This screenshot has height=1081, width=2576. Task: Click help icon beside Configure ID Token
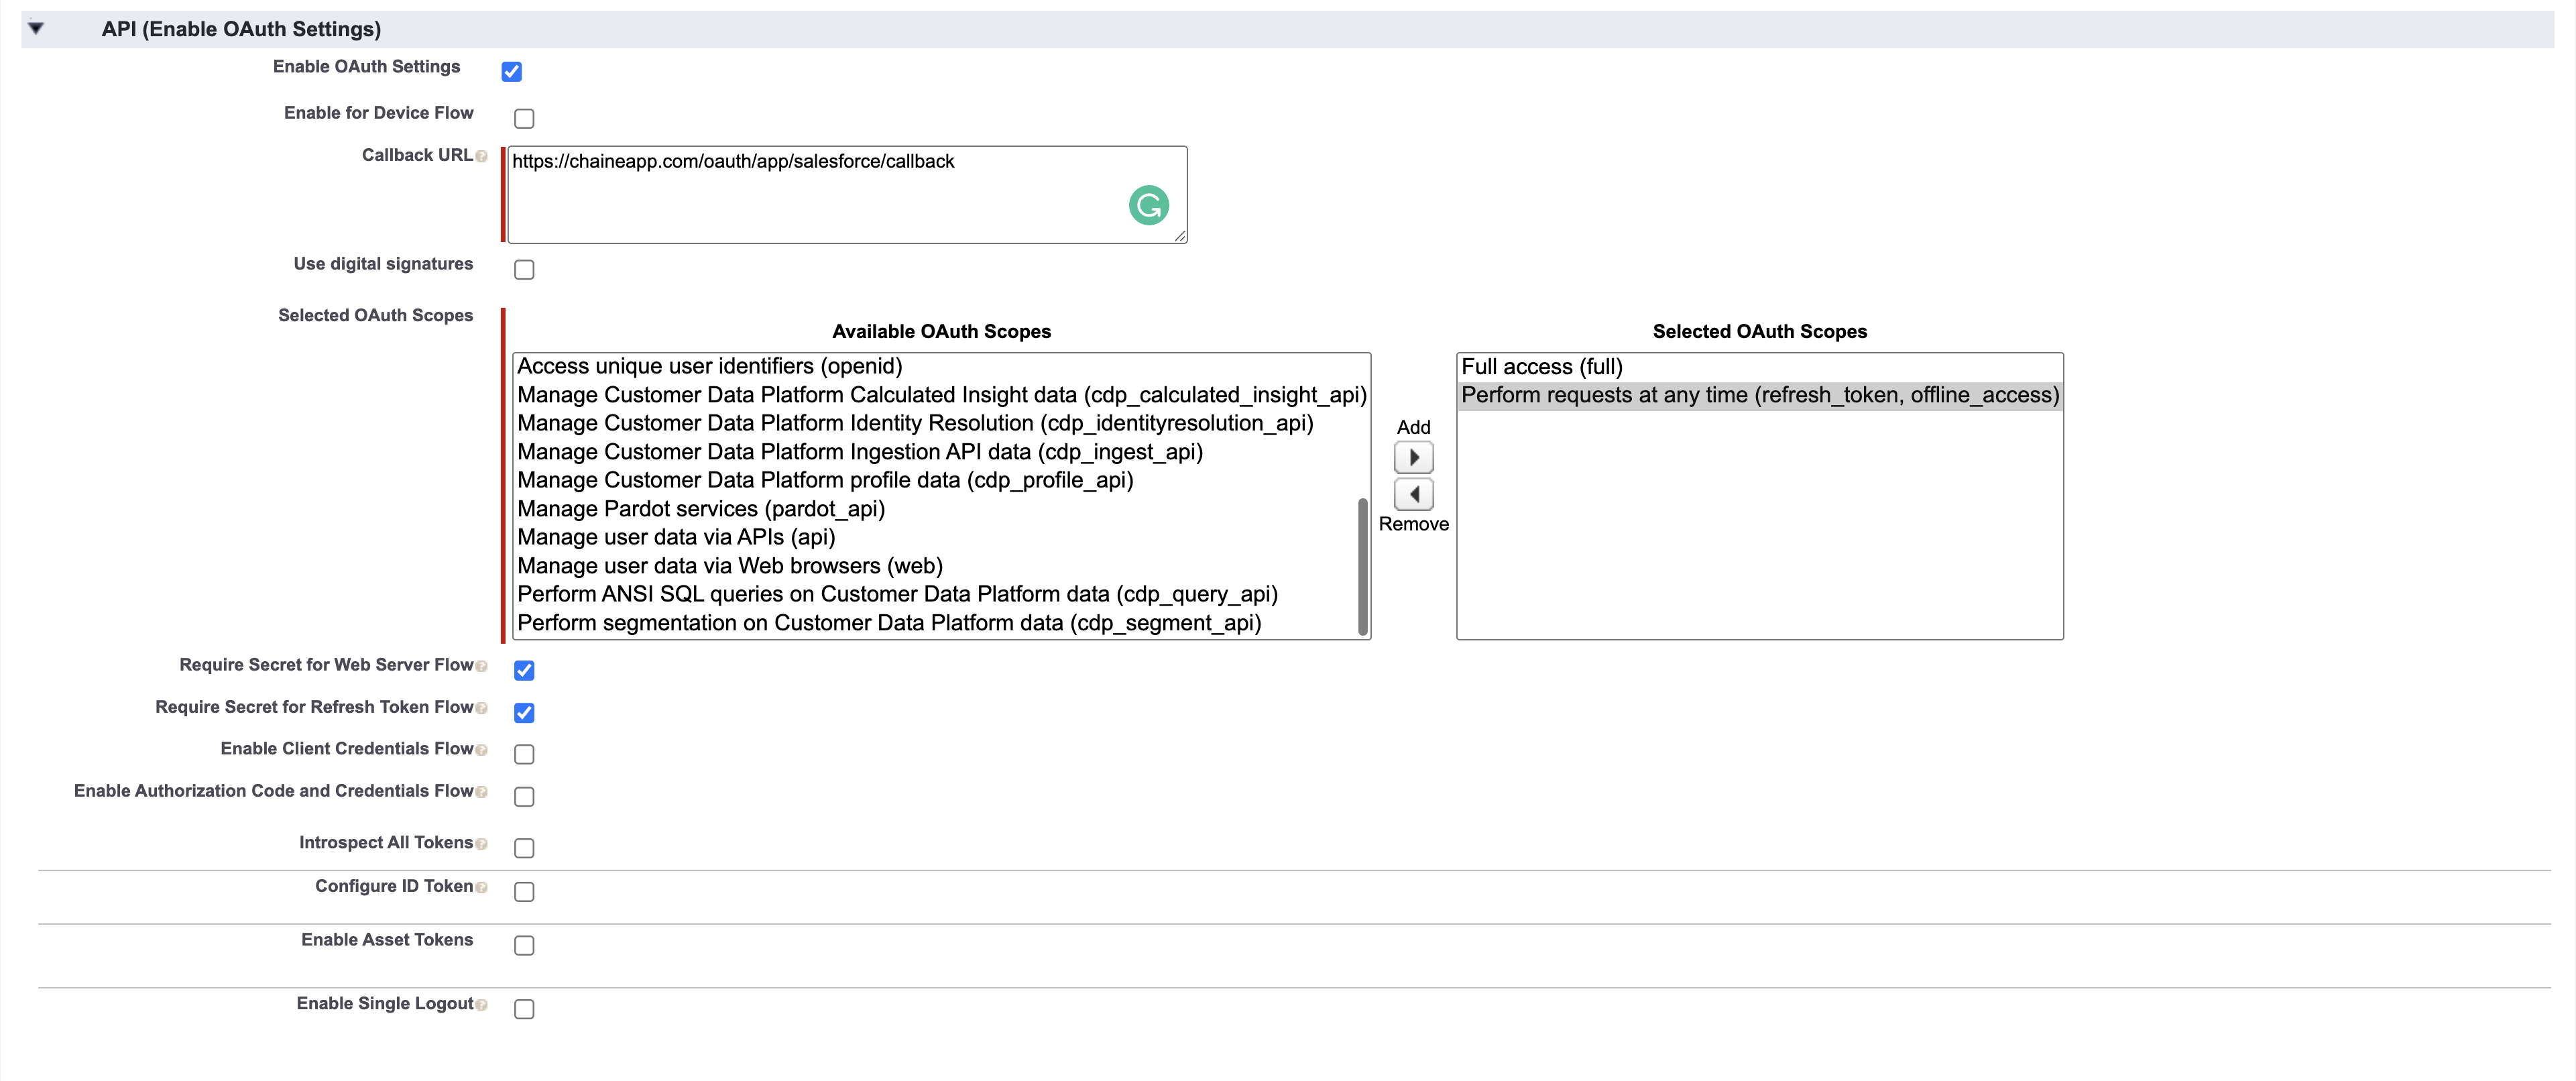482,888
